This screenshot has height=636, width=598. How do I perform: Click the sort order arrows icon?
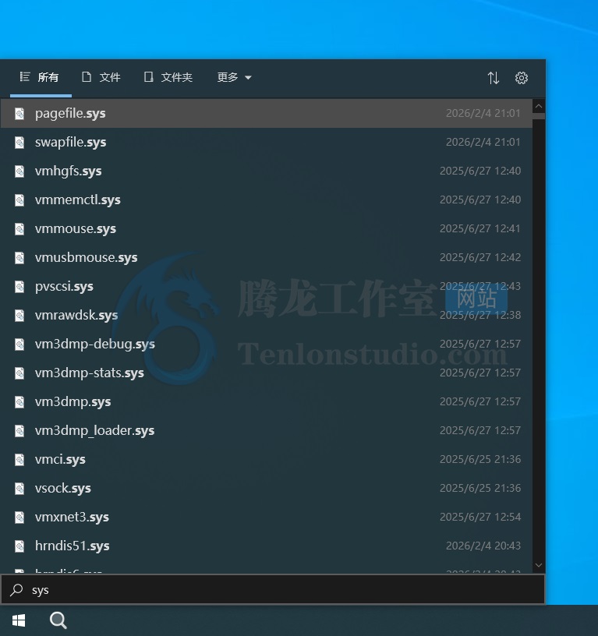point(493,78)
